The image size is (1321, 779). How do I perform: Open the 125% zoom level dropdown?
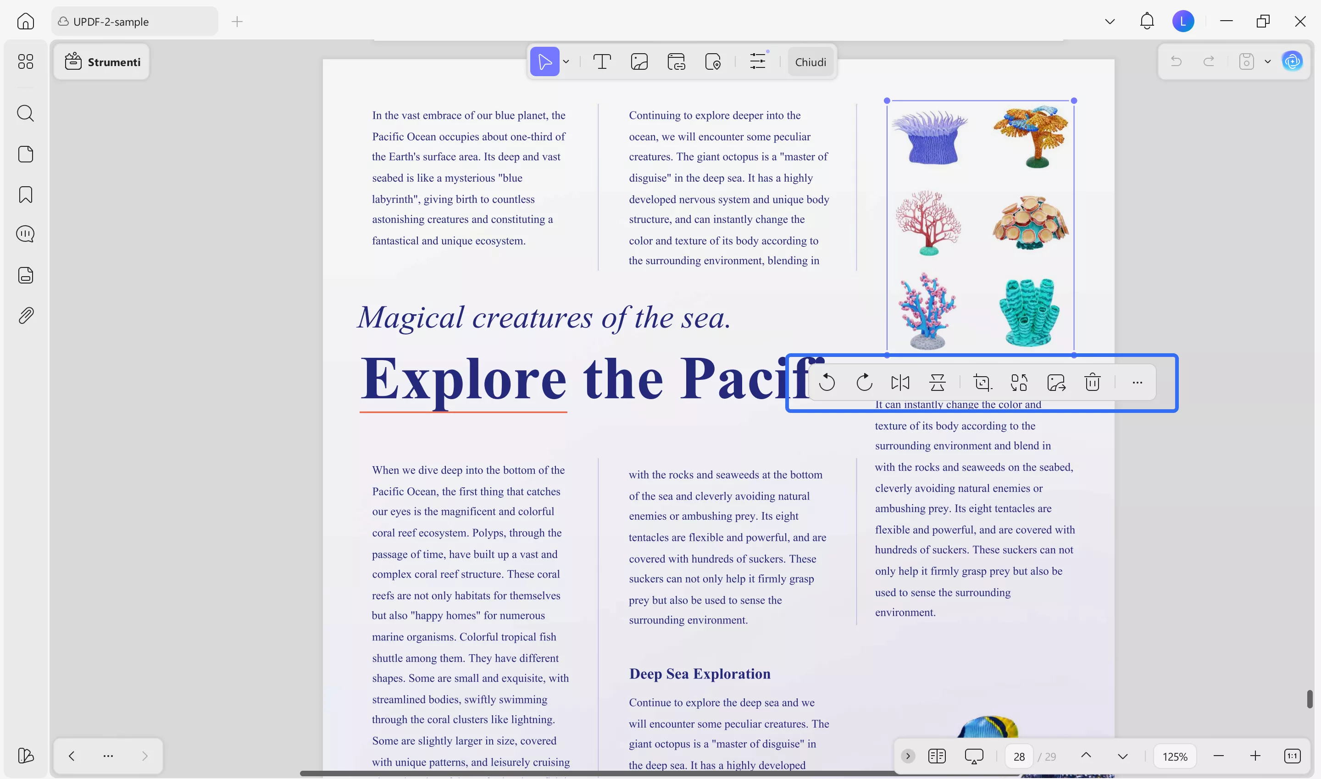tap(1175, 757)
